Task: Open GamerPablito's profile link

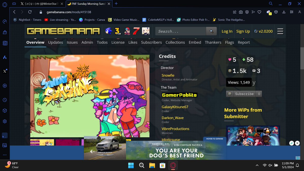Action: coord(179,95)
